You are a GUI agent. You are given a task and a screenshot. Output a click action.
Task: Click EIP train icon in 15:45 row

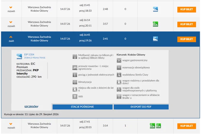[155, 9]
